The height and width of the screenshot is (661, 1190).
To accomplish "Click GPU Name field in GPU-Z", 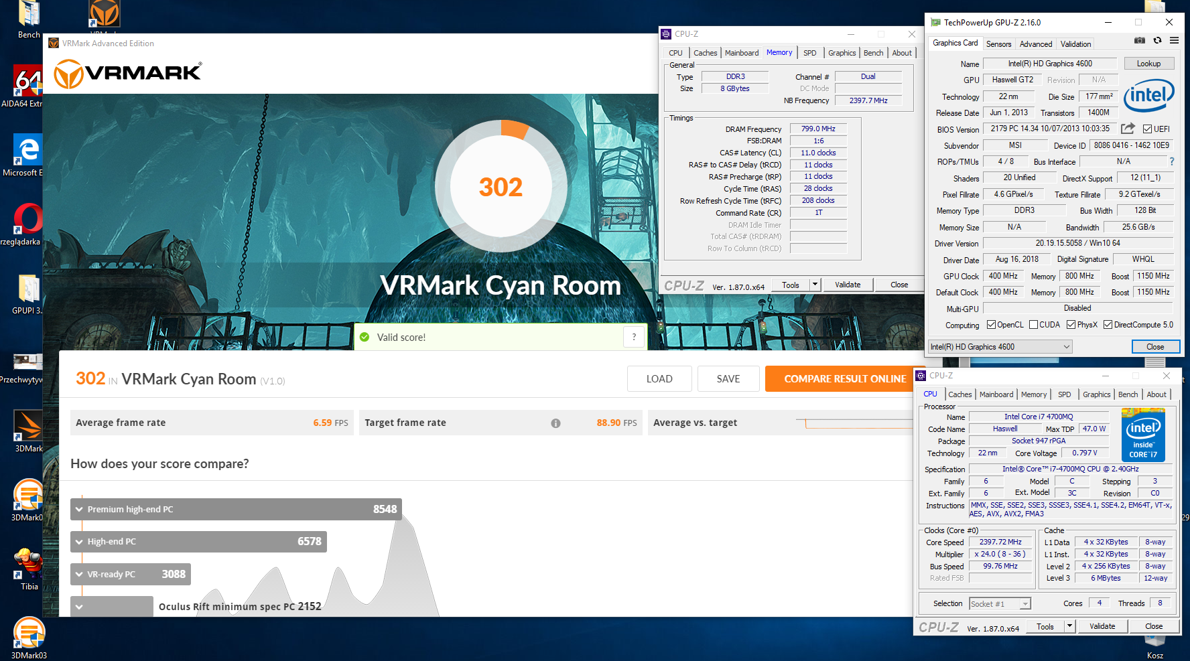I will point(1050,64).
